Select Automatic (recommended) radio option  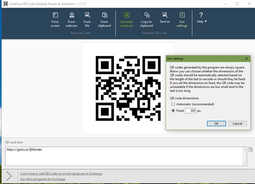tap(173, 104)
